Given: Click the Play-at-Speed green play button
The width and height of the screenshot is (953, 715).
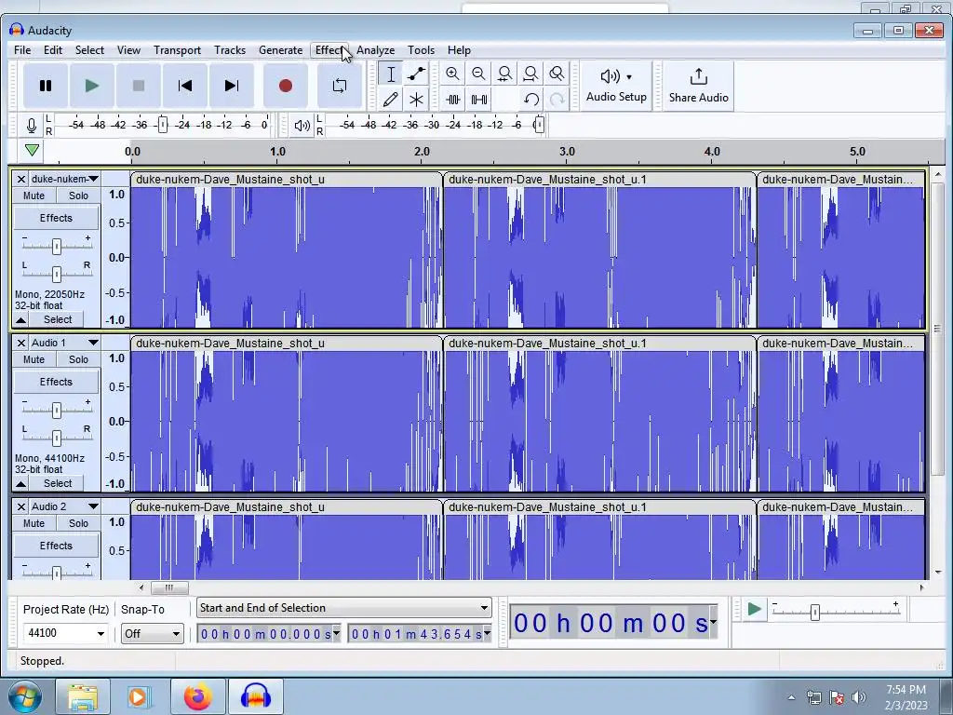Looking at the screenshot, I should [754, 609].
